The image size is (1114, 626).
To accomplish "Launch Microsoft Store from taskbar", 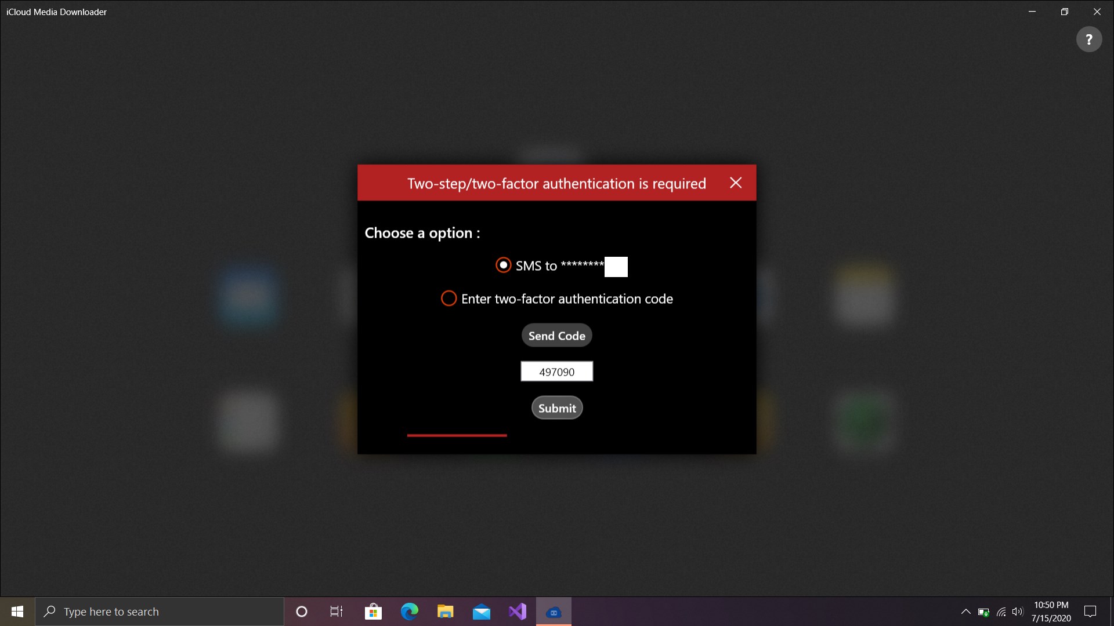I will (373, 612).
